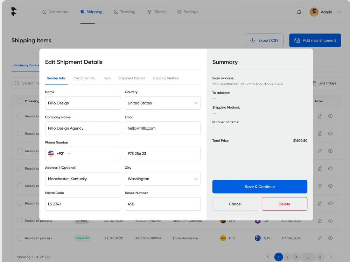Screen dimensions: 350x262
Task: Click the view eye icon in first table row
Action: pos(330,116)
